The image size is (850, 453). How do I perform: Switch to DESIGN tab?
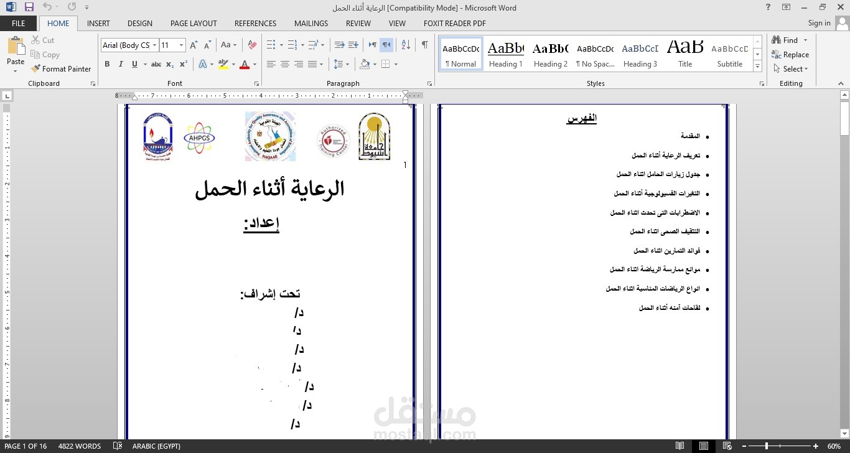(x=140, y=24)
